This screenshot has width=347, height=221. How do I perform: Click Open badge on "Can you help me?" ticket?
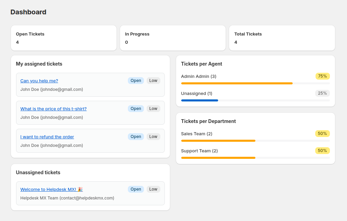(136, 81)
